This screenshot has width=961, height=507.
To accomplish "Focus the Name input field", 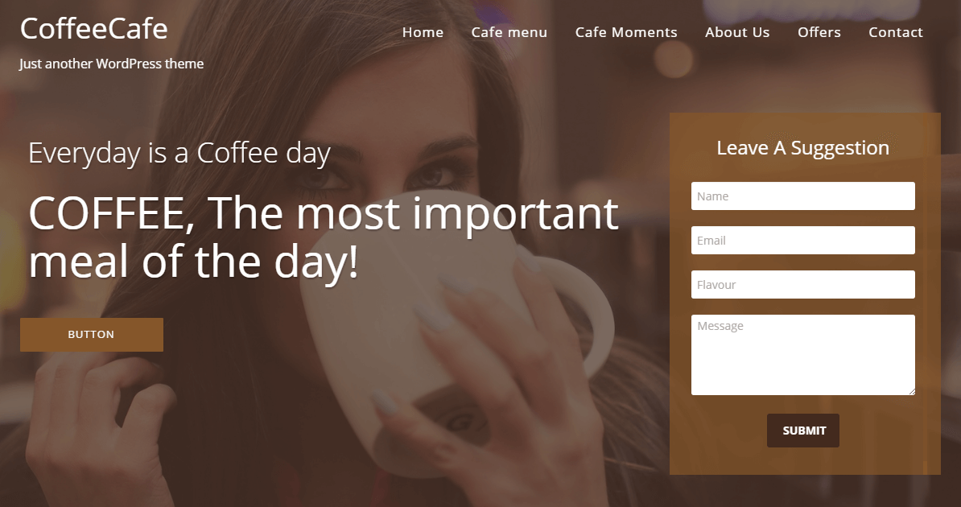I will [x=803, y=196].
